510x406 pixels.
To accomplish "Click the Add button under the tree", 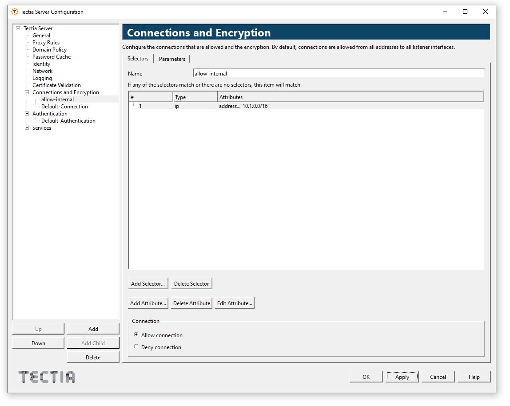I will pyautogui.click(x=93, y=329).
